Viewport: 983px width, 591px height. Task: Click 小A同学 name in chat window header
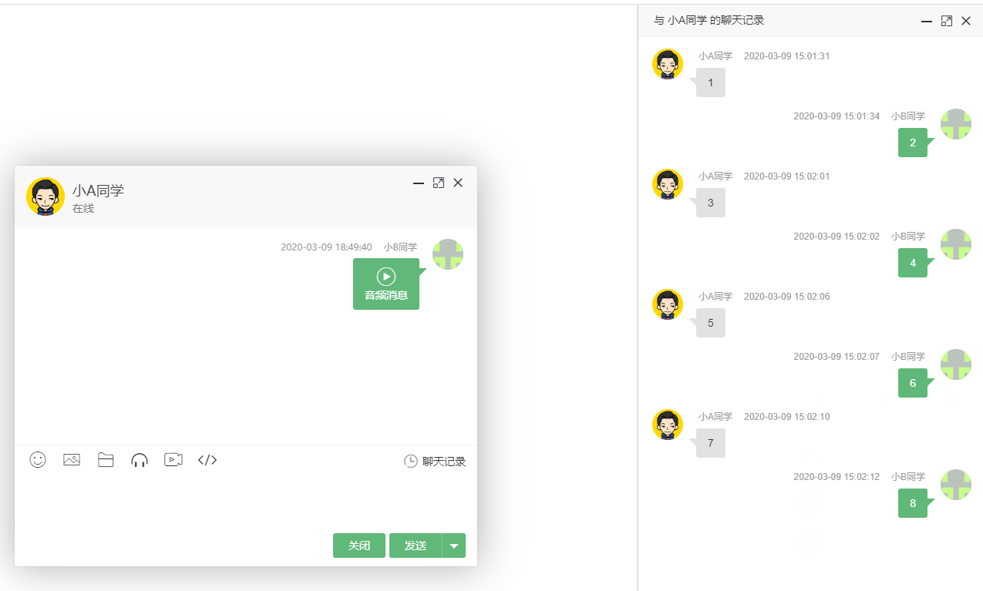[98, 190]
